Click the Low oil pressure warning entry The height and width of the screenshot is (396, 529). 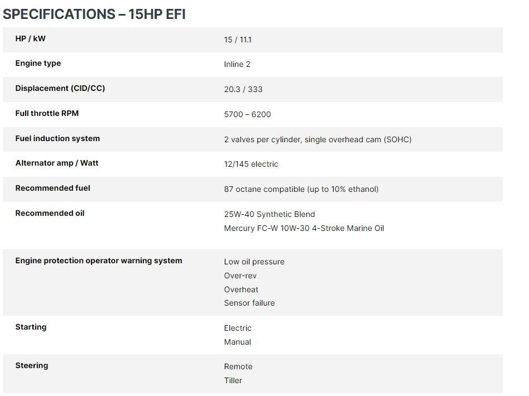point(254,262)
